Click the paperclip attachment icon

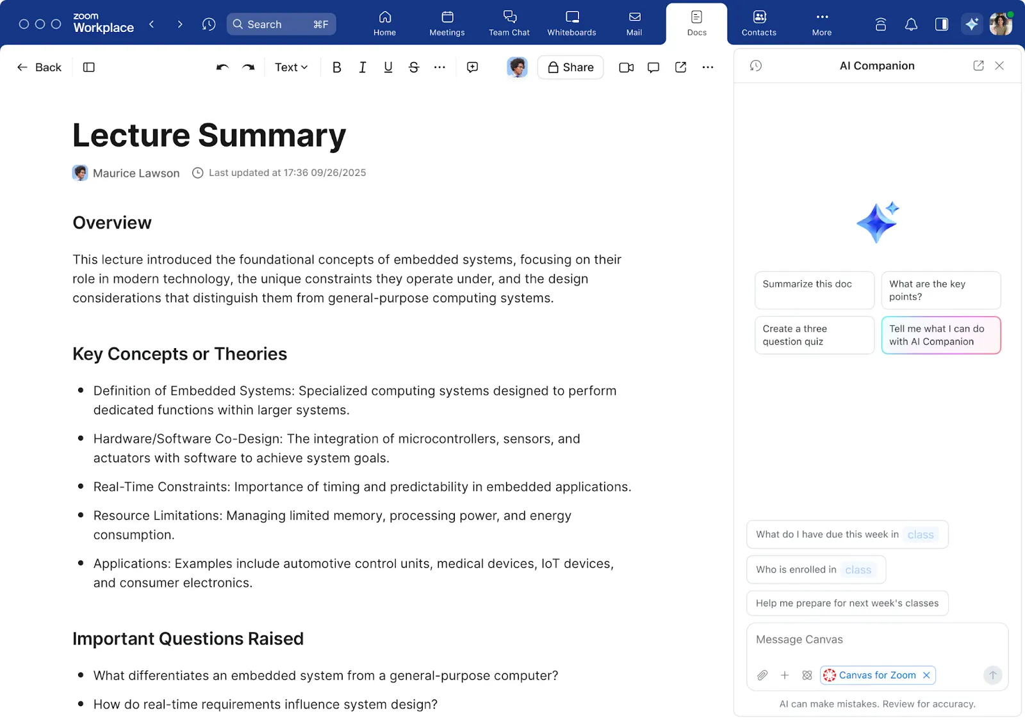tap(762, 675)
